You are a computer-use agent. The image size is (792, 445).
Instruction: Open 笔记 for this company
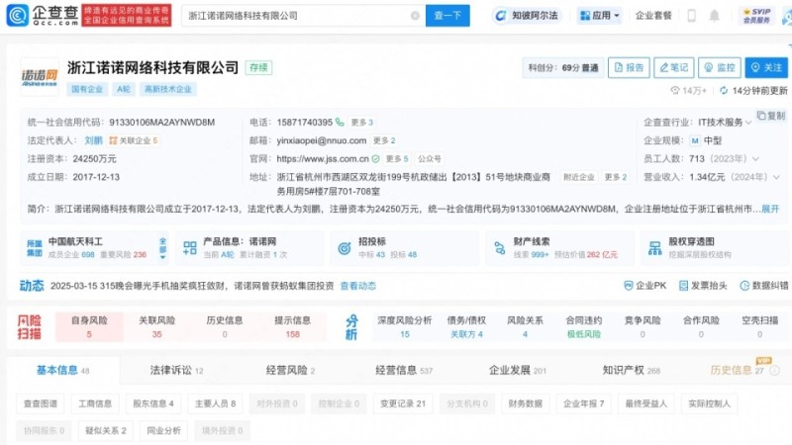tap(674, 67)
